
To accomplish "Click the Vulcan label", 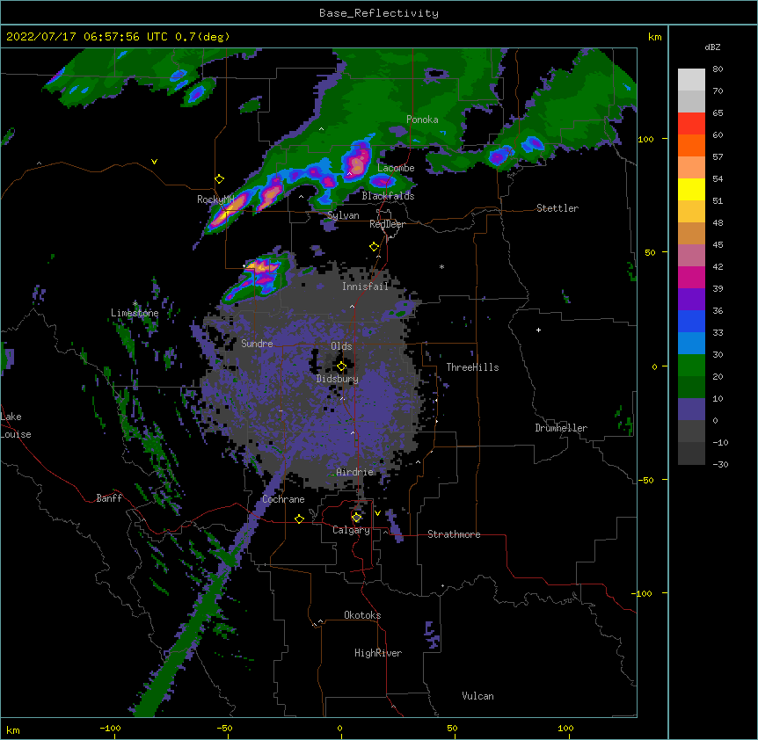I will click(x=477, y=696).
